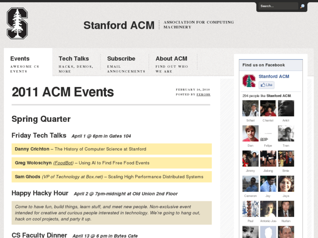318x238 pixels.
Task: Click the FEROSS author link
Action: 203,94
